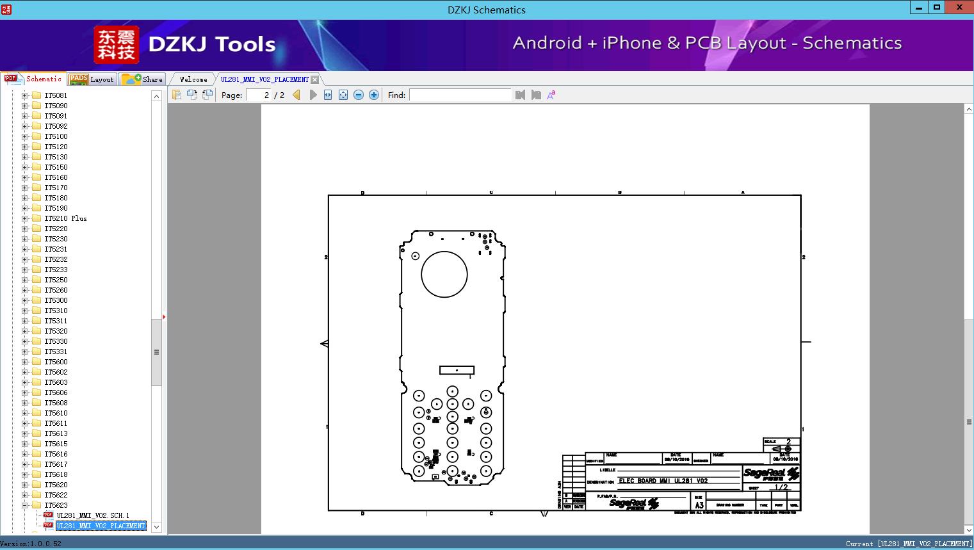Expand the IT5600 folder

point(25,362)
